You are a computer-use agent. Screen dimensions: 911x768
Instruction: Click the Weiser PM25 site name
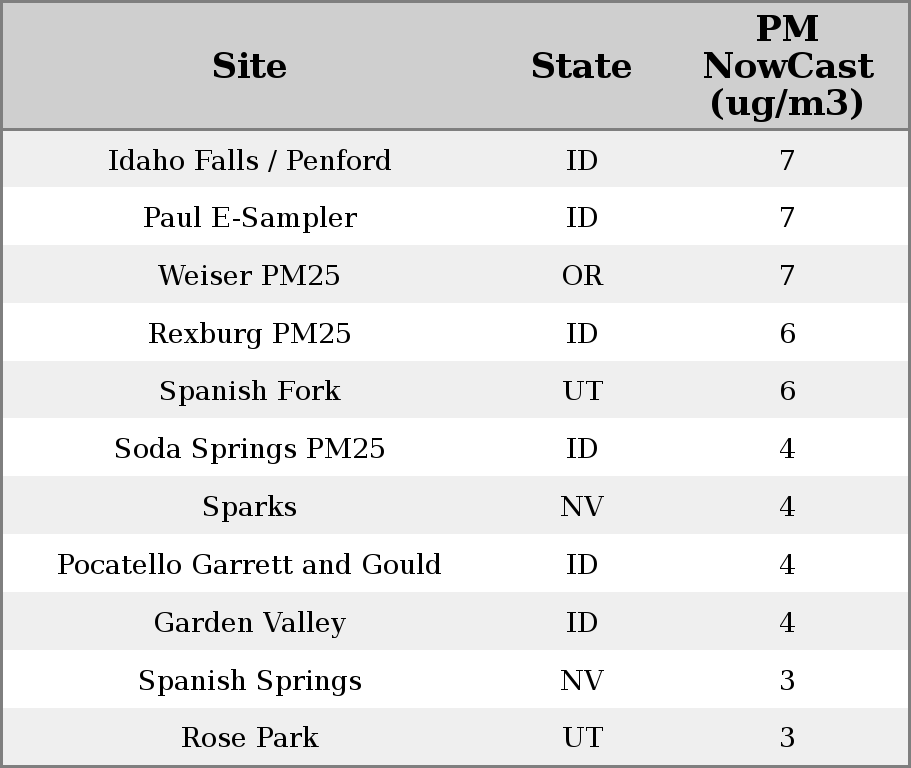tap(249, 276)
